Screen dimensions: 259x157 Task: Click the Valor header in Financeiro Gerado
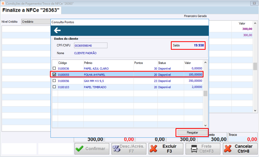(242, 24)
